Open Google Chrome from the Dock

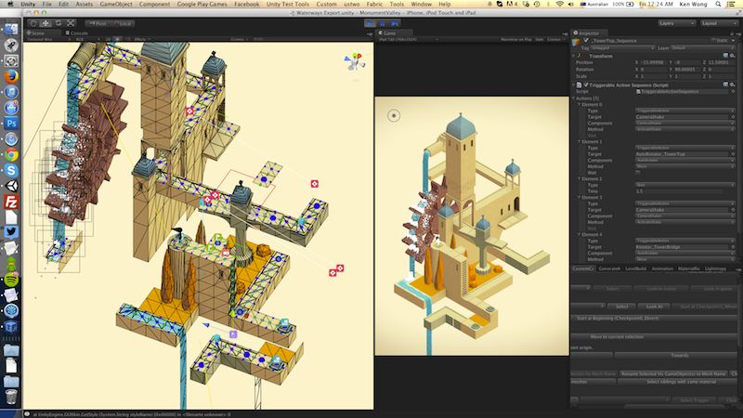coord(11,154)
